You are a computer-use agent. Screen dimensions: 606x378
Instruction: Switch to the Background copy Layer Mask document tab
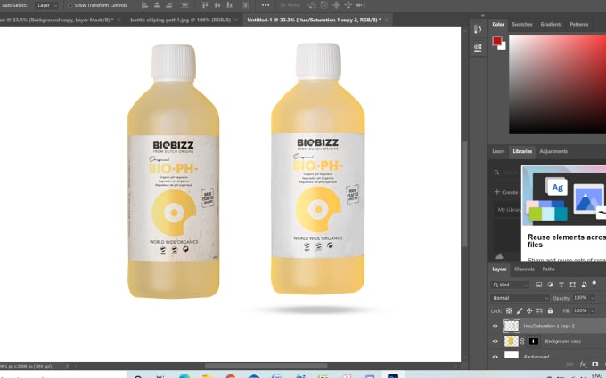[x=56, y=20]
